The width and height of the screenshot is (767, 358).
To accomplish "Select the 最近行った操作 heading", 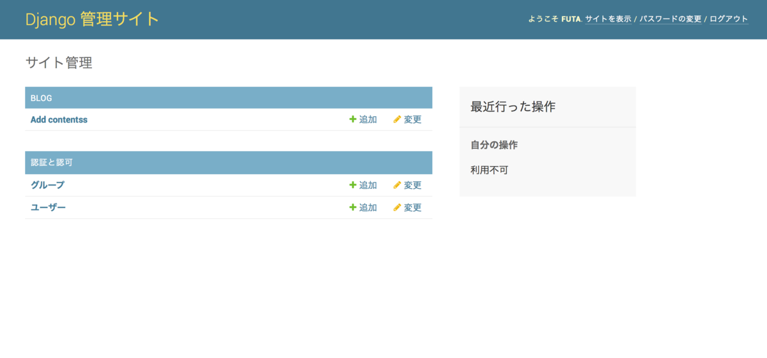I will (513, 107).
